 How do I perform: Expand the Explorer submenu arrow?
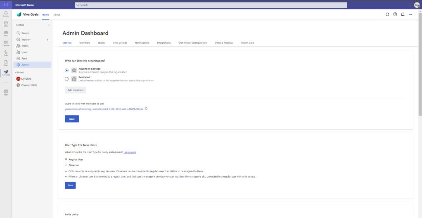pos(47,40)
